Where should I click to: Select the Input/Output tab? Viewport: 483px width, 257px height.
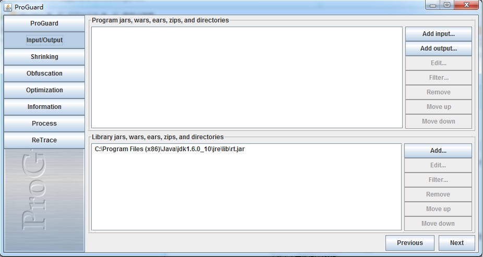[44, 40]
